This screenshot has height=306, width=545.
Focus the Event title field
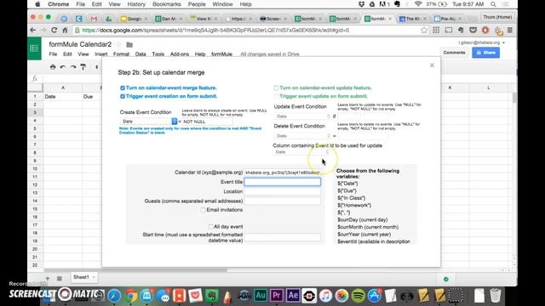[282, 182]
